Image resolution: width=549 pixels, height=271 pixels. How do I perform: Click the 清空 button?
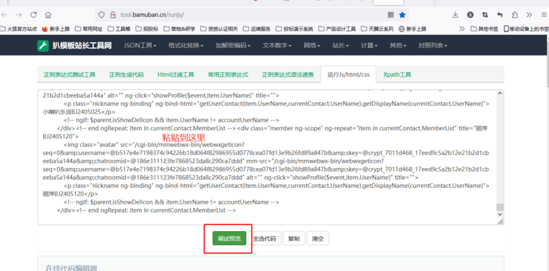pos(318,239)
